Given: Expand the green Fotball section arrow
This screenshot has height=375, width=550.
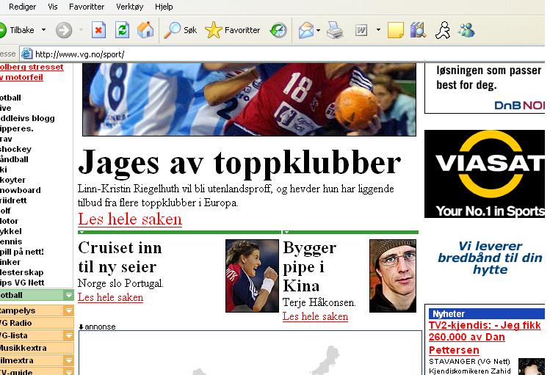Looking at the screenshot, I should coord(69,295).
